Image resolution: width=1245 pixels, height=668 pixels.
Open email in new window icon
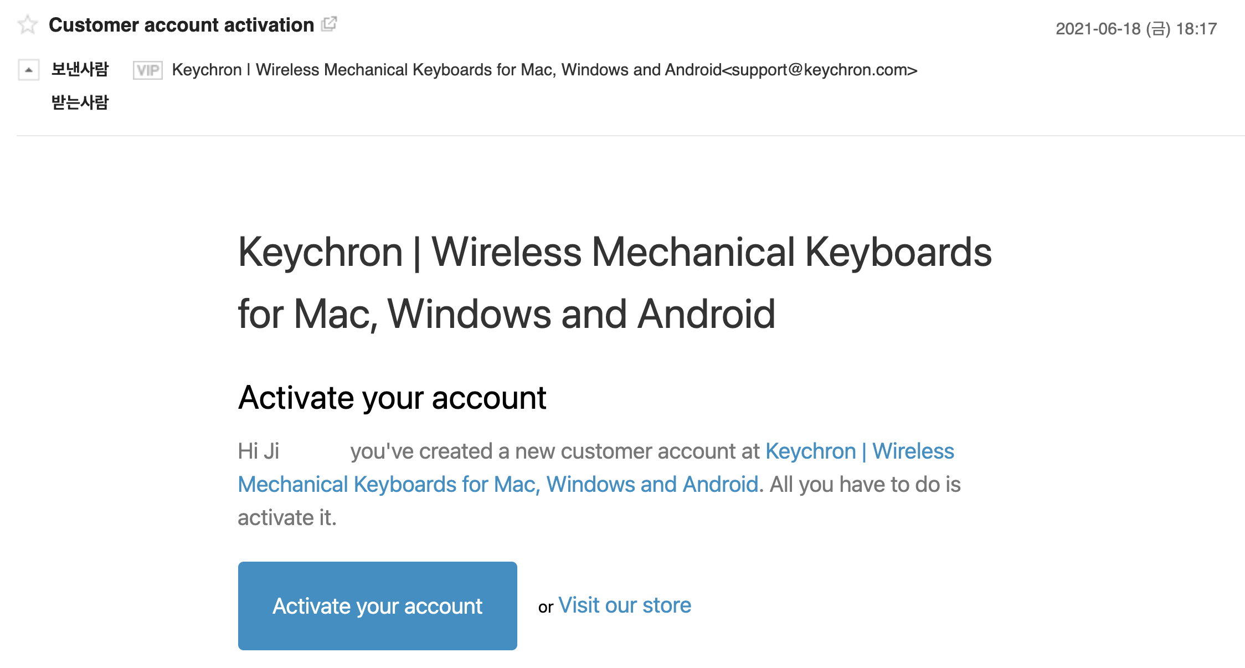329,24
